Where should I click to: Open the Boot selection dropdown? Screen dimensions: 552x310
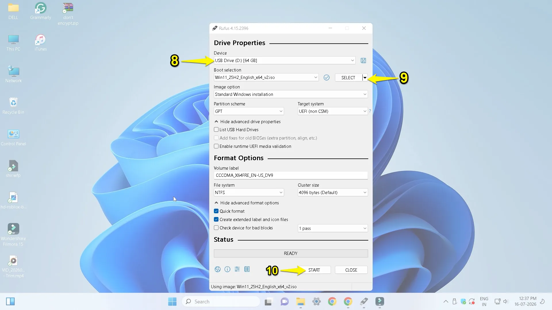point(266,77)
